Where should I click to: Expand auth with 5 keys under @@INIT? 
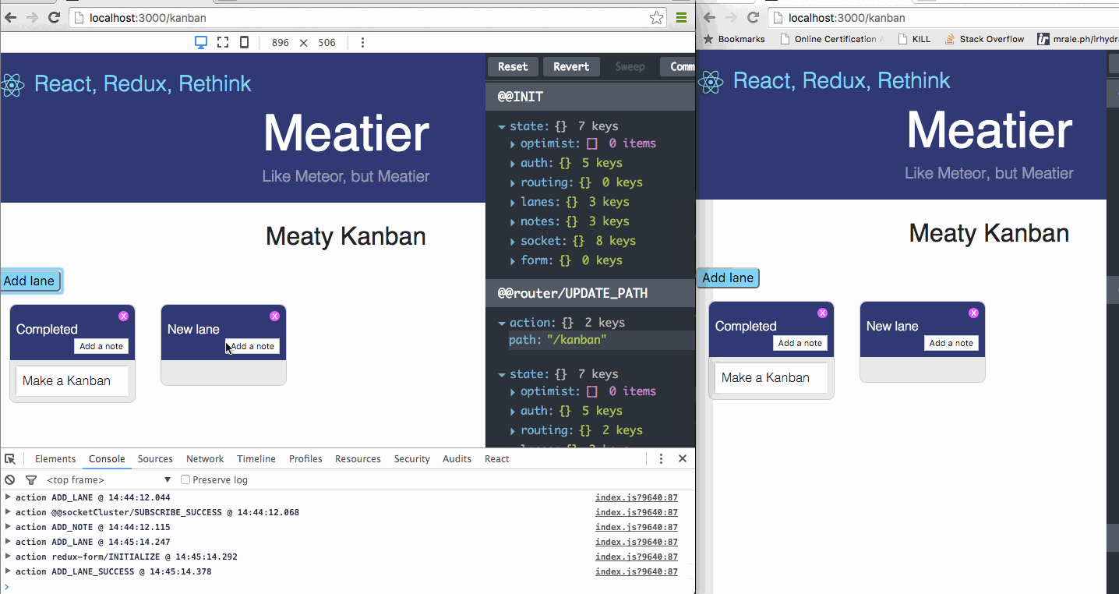(513, 163)
